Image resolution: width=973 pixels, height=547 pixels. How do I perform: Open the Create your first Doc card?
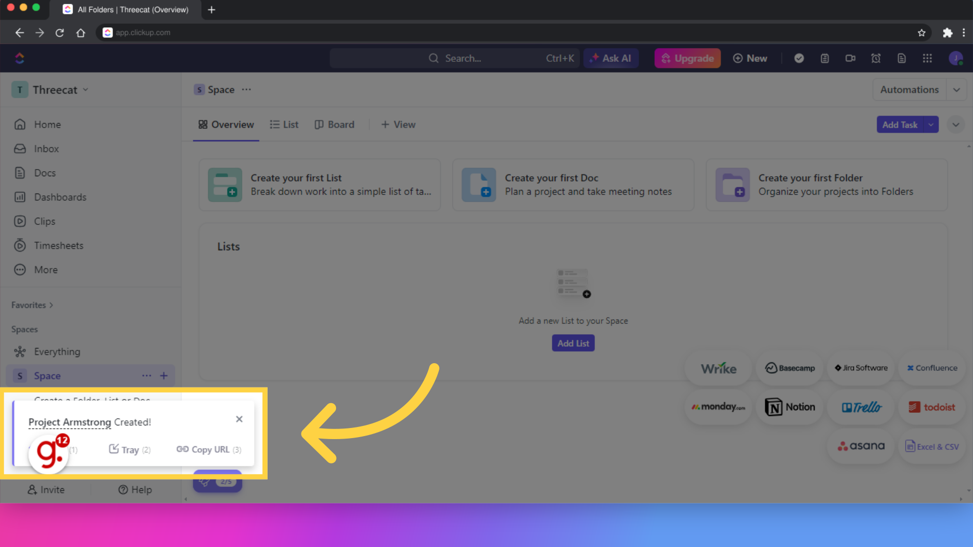573,185
